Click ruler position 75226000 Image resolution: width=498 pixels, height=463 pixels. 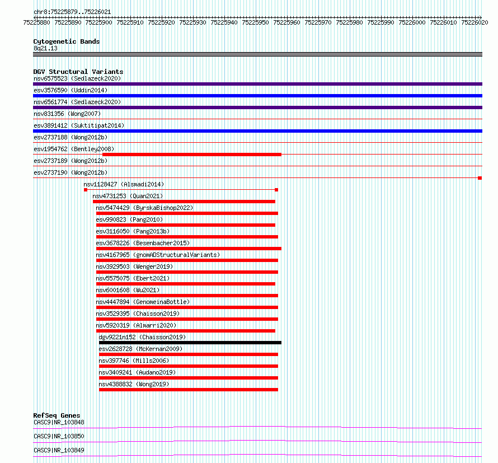(x=412, y=22)
